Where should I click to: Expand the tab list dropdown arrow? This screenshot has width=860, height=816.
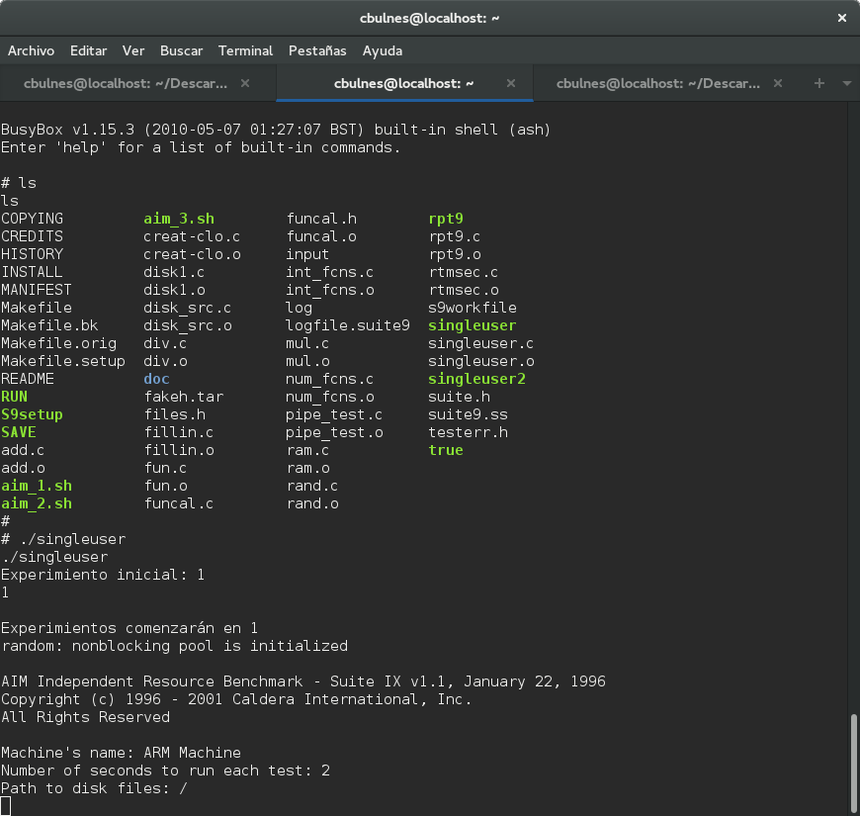tap(847, 83)
